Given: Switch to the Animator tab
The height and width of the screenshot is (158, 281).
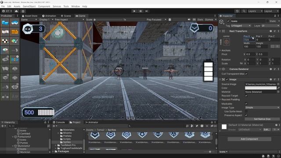Looking at the screenshot, I should coord(92,122).
